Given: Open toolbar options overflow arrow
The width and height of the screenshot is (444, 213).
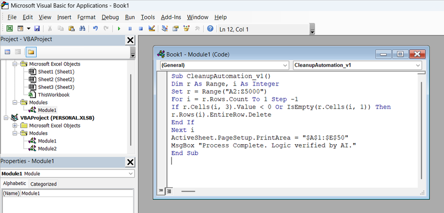Looking at the screenshot, I should pyautogui.click(x=312, y=29).
